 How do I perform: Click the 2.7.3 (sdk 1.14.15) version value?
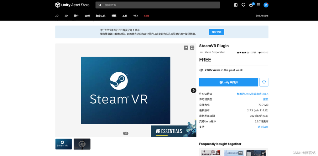pyautogui.click(x=258, y=110)
